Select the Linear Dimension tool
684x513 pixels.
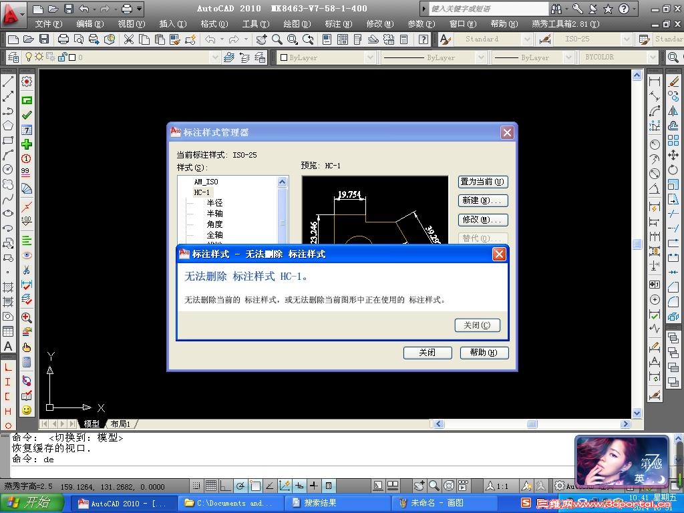655,81
